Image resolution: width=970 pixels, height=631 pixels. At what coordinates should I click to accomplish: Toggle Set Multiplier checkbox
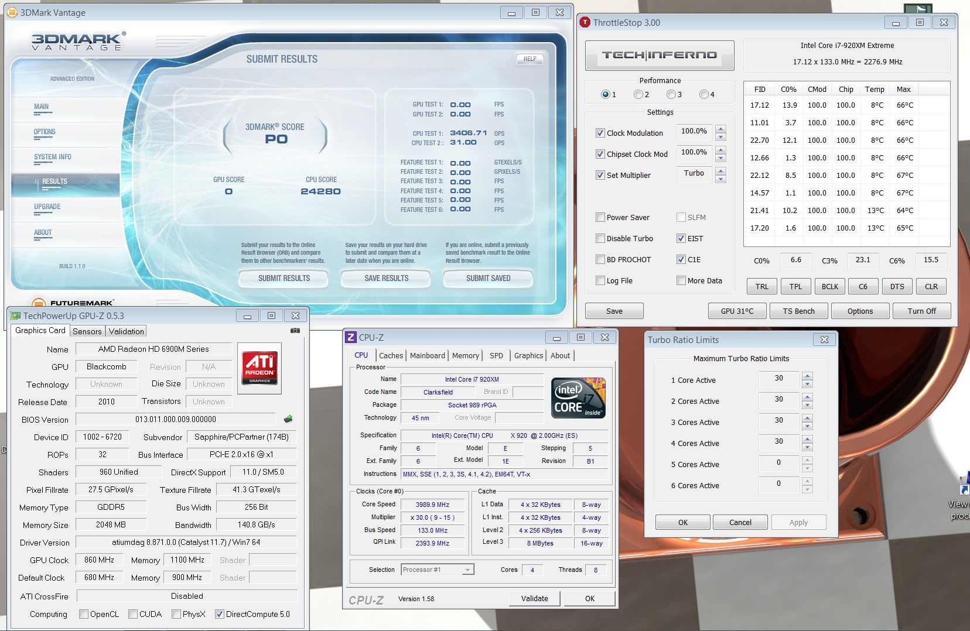[x=600, y=175]
